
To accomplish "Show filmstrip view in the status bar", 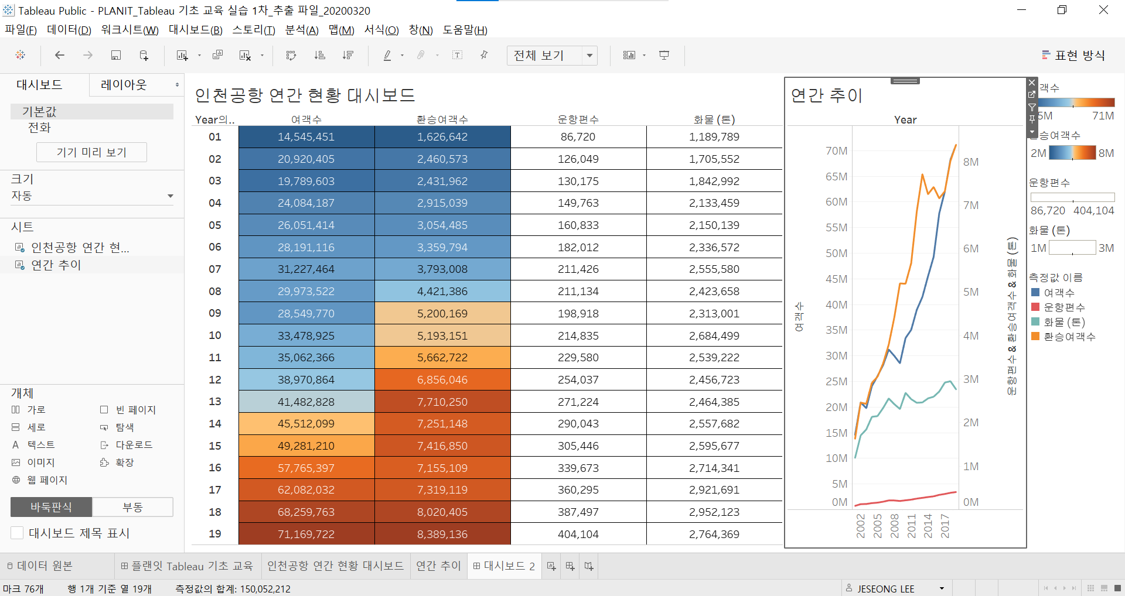I will [1104, 588].
